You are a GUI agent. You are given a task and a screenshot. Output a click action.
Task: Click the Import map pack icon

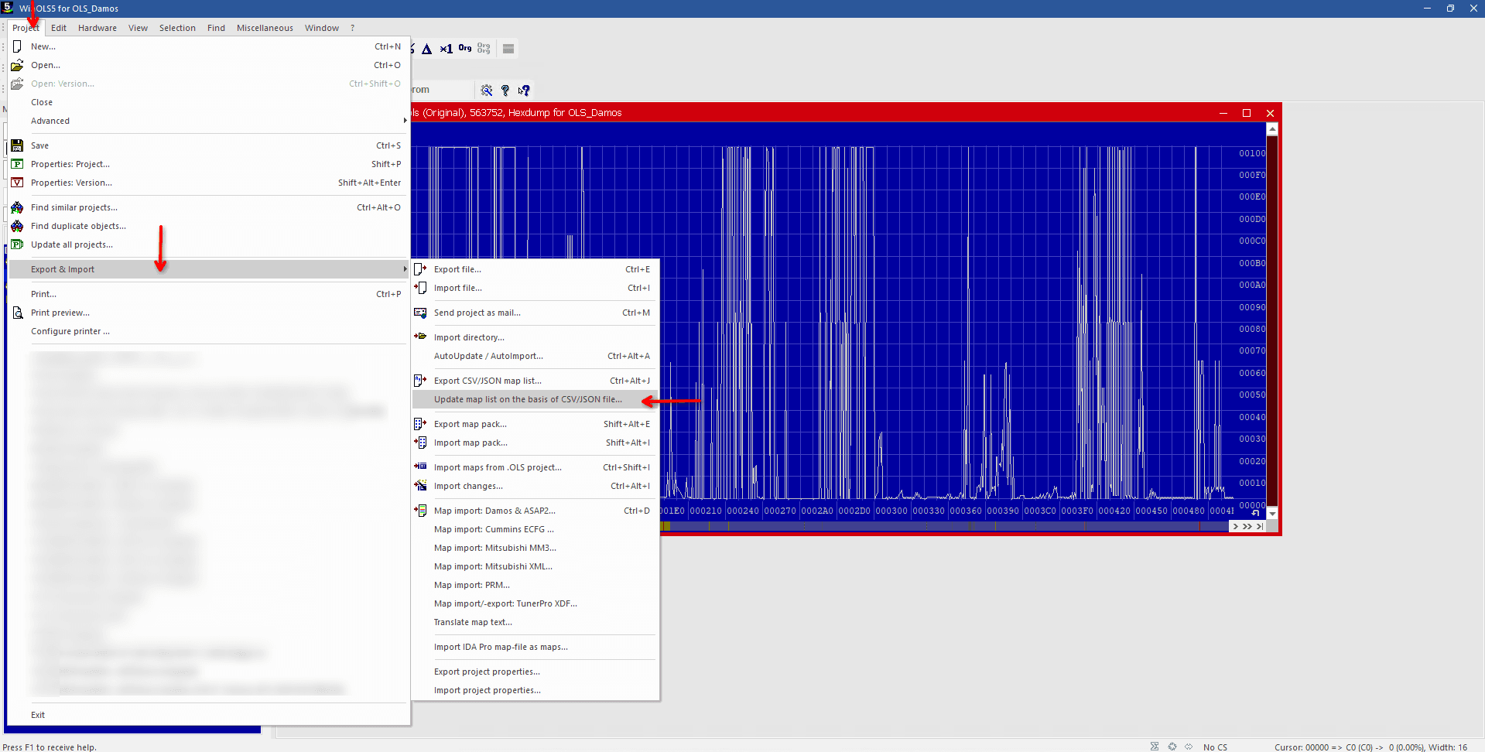(420, 443)
